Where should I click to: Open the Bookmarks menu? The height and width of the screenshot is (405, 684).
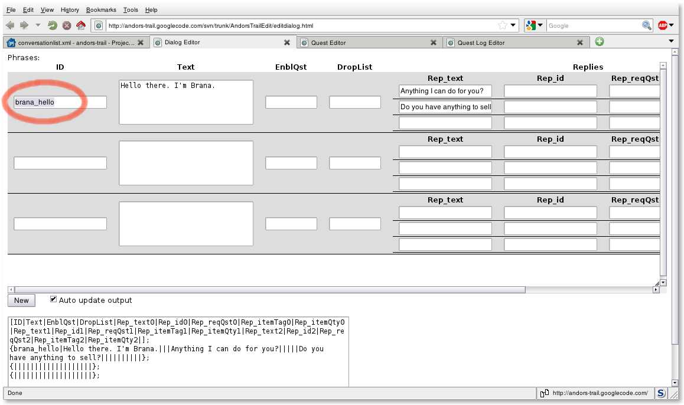click(x=101, y=10)
